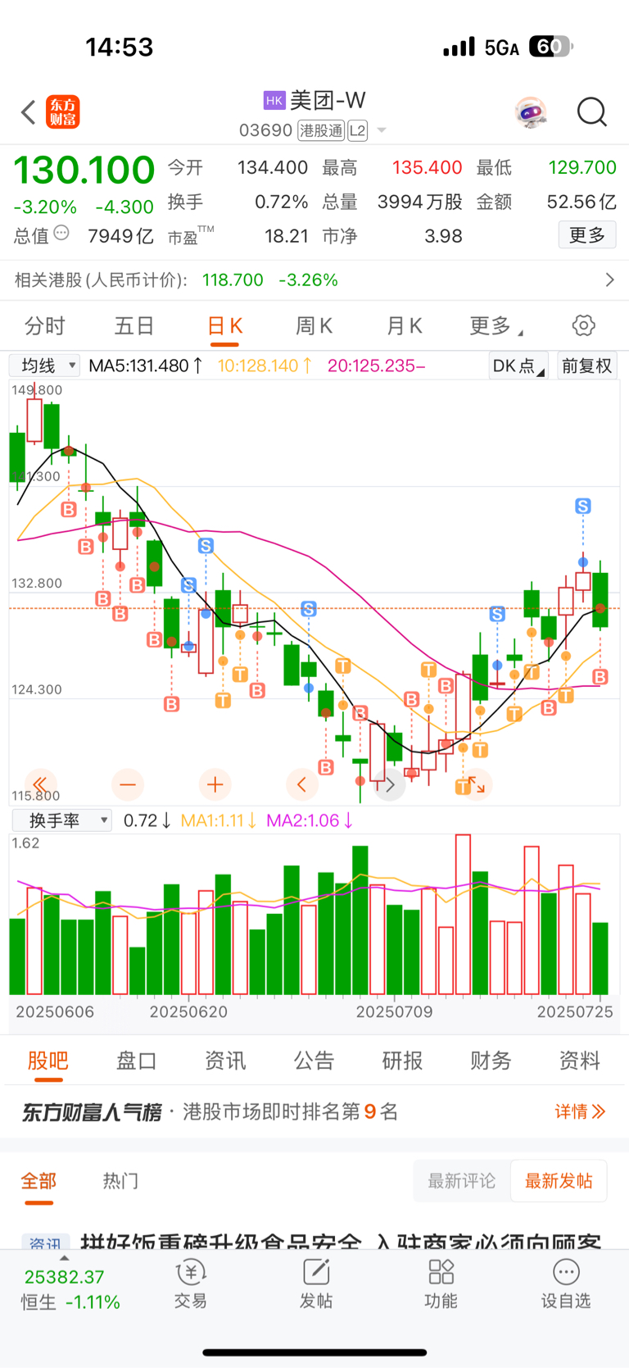Tap the L2 level badge

click(x=358, y=130)
